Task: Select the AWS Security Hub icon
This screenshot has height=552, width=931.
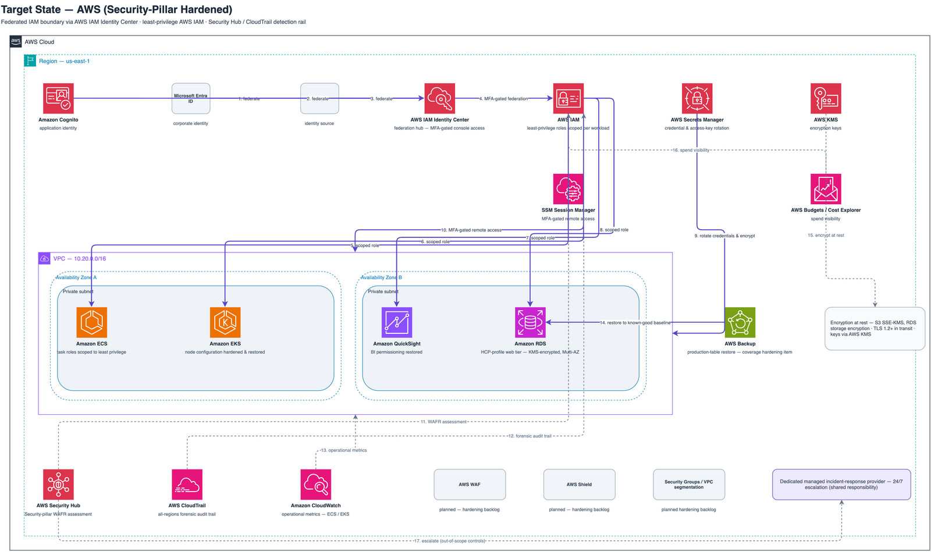Action: 58,485
